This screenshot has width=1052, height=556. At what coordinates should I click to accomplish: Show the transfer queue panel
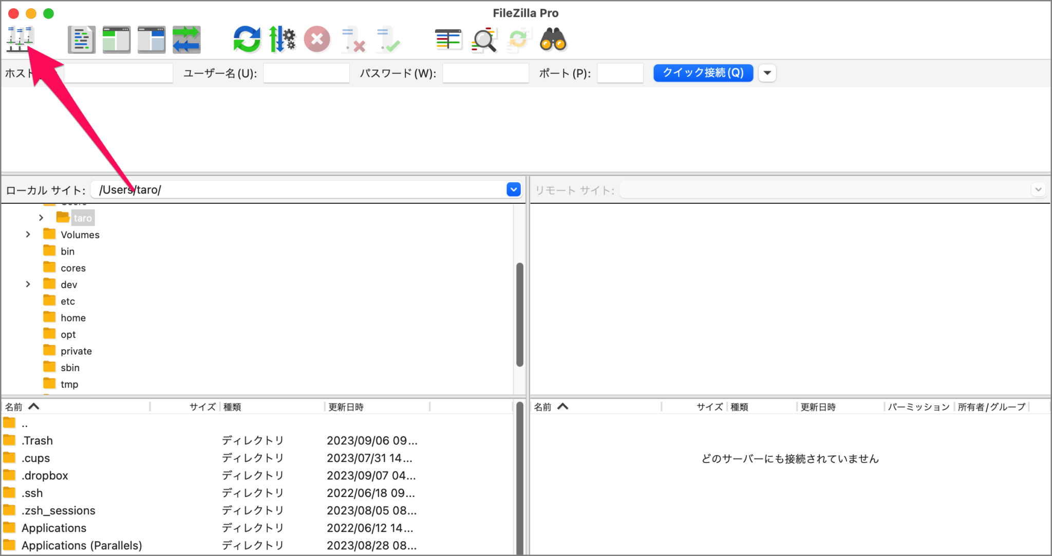pyautogui.click(x=186, y=39)
